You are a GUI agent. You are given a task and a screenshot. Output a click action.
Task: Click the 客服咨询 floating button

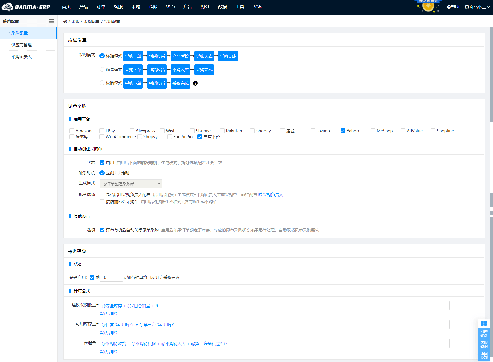(x=484, y=345)
